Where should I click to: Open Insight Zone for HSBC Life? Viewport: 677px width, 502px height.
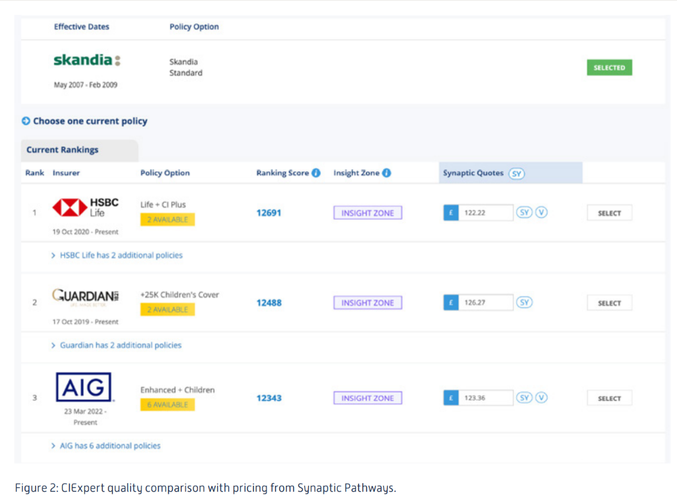click(x=367, y=213)
